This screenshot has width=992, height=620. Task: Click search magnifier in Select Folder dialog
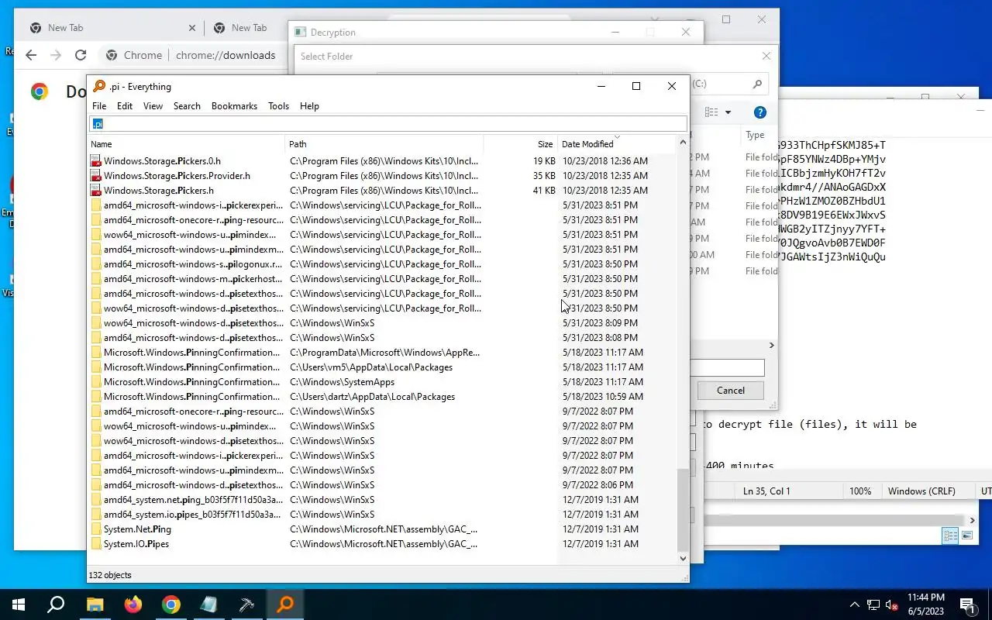pos(757,84)
